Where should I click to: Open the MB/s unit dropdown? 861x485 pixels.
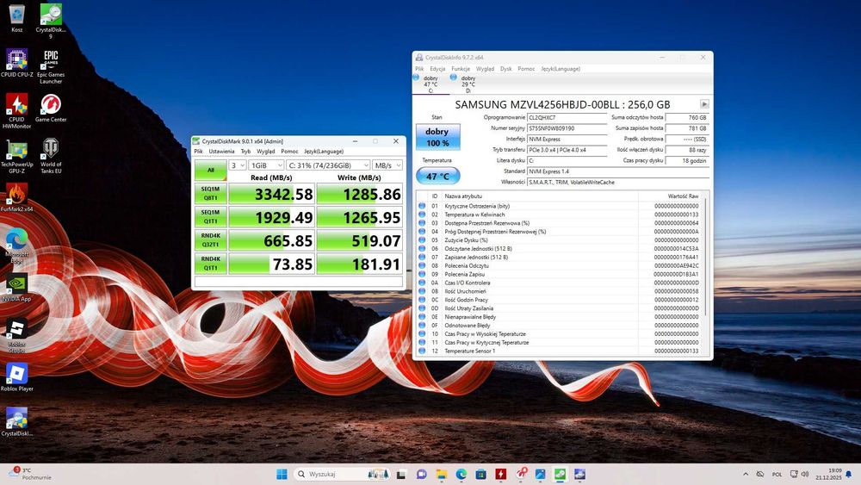pyautogui.click(x=387, y=165)
